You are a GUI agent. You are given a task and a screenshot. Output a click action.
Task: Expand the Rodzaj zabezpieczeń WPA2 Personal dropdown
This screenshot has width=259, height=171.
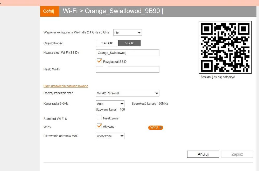tap(127, 93)
